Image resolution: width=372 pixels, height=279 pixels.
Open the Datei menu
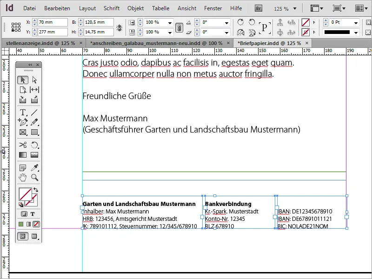coord(29,8)
